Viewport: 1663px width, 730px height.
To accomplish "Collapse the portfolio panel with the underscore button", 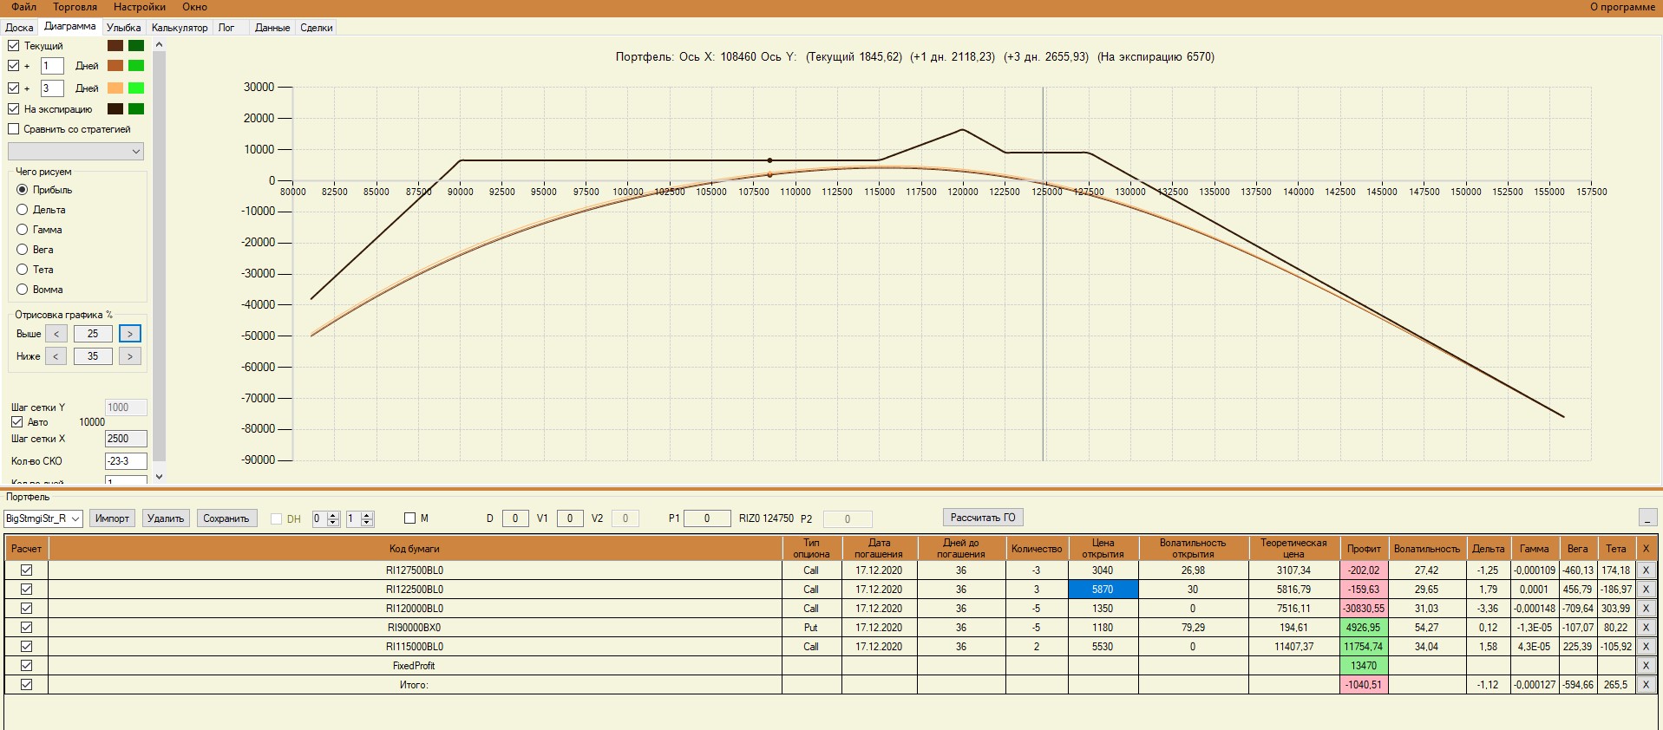I will 1648,518.
